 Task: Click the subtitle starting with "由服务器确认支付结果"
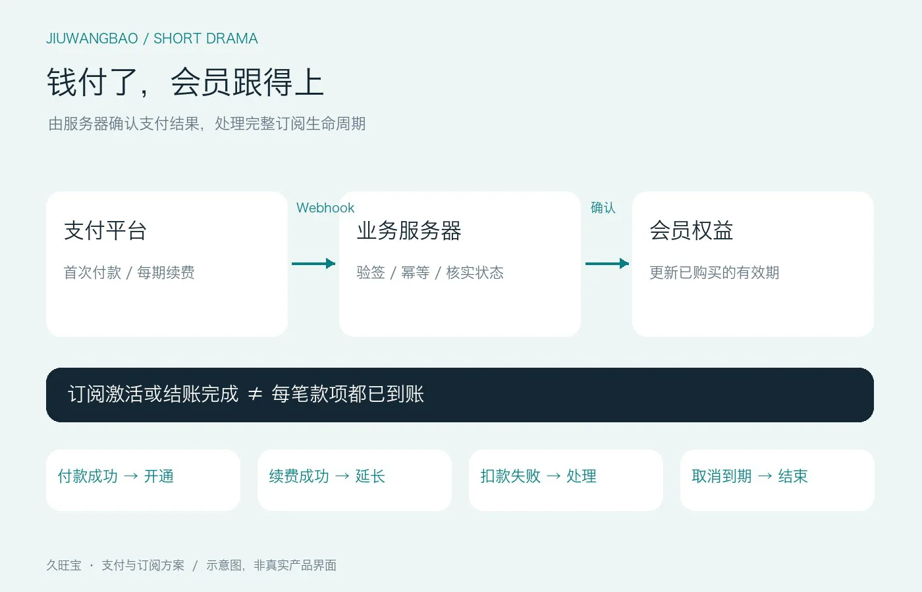[x=207, y=124]
